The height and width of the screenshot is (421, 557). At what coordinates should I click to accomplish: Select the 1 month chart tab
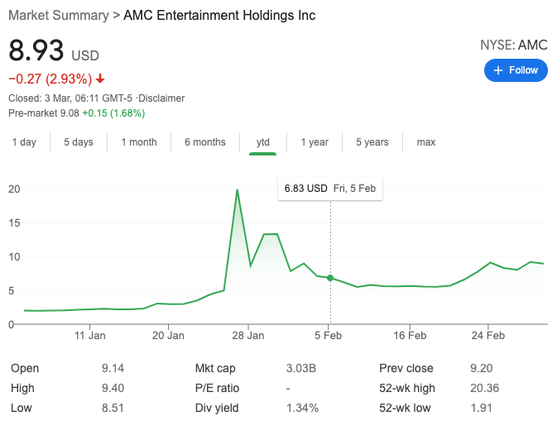[139, 142]
